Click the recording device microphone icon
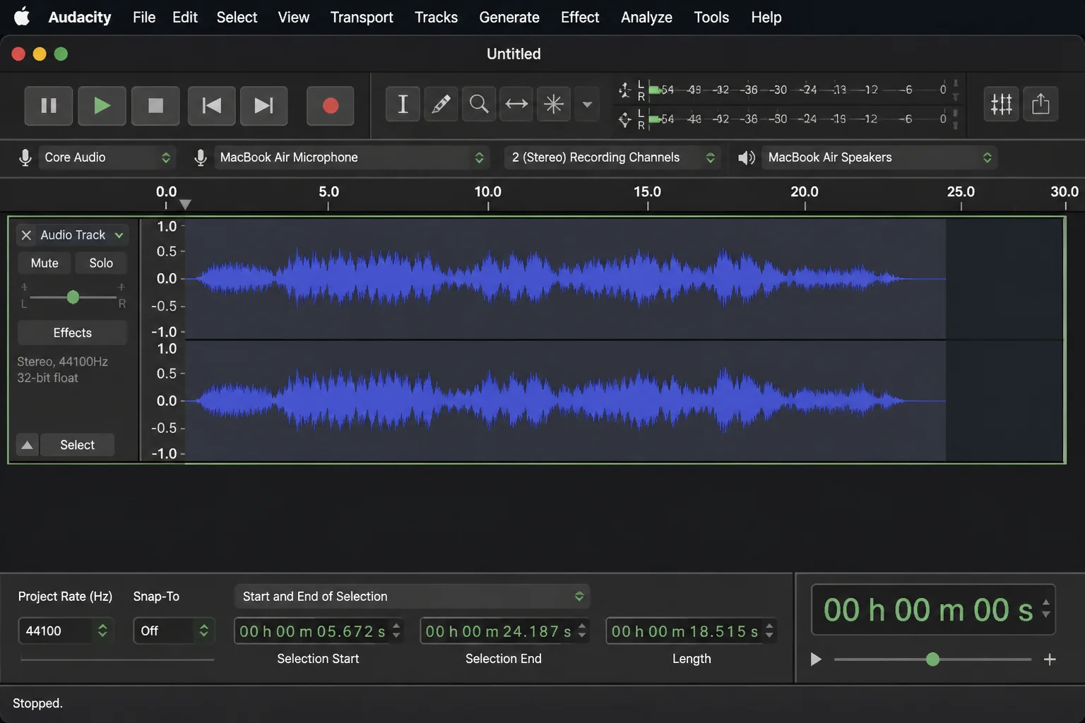 click(201, 157)
